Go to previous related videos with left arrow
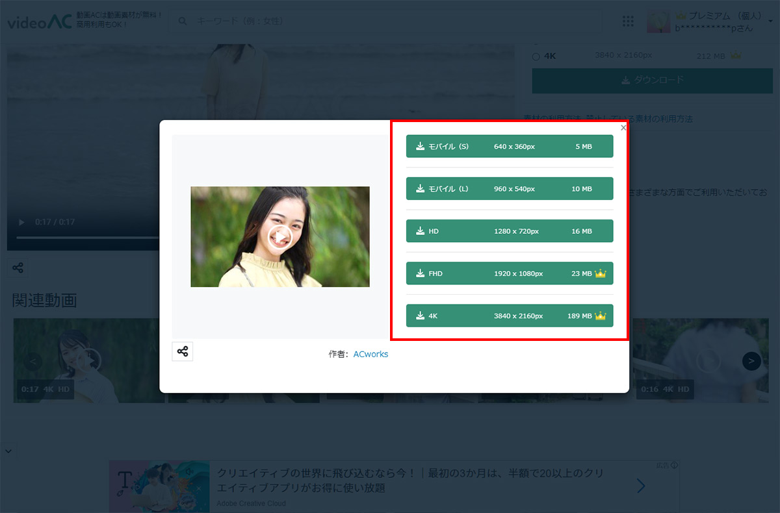This screenshot has width=780, height=513. 33,361
